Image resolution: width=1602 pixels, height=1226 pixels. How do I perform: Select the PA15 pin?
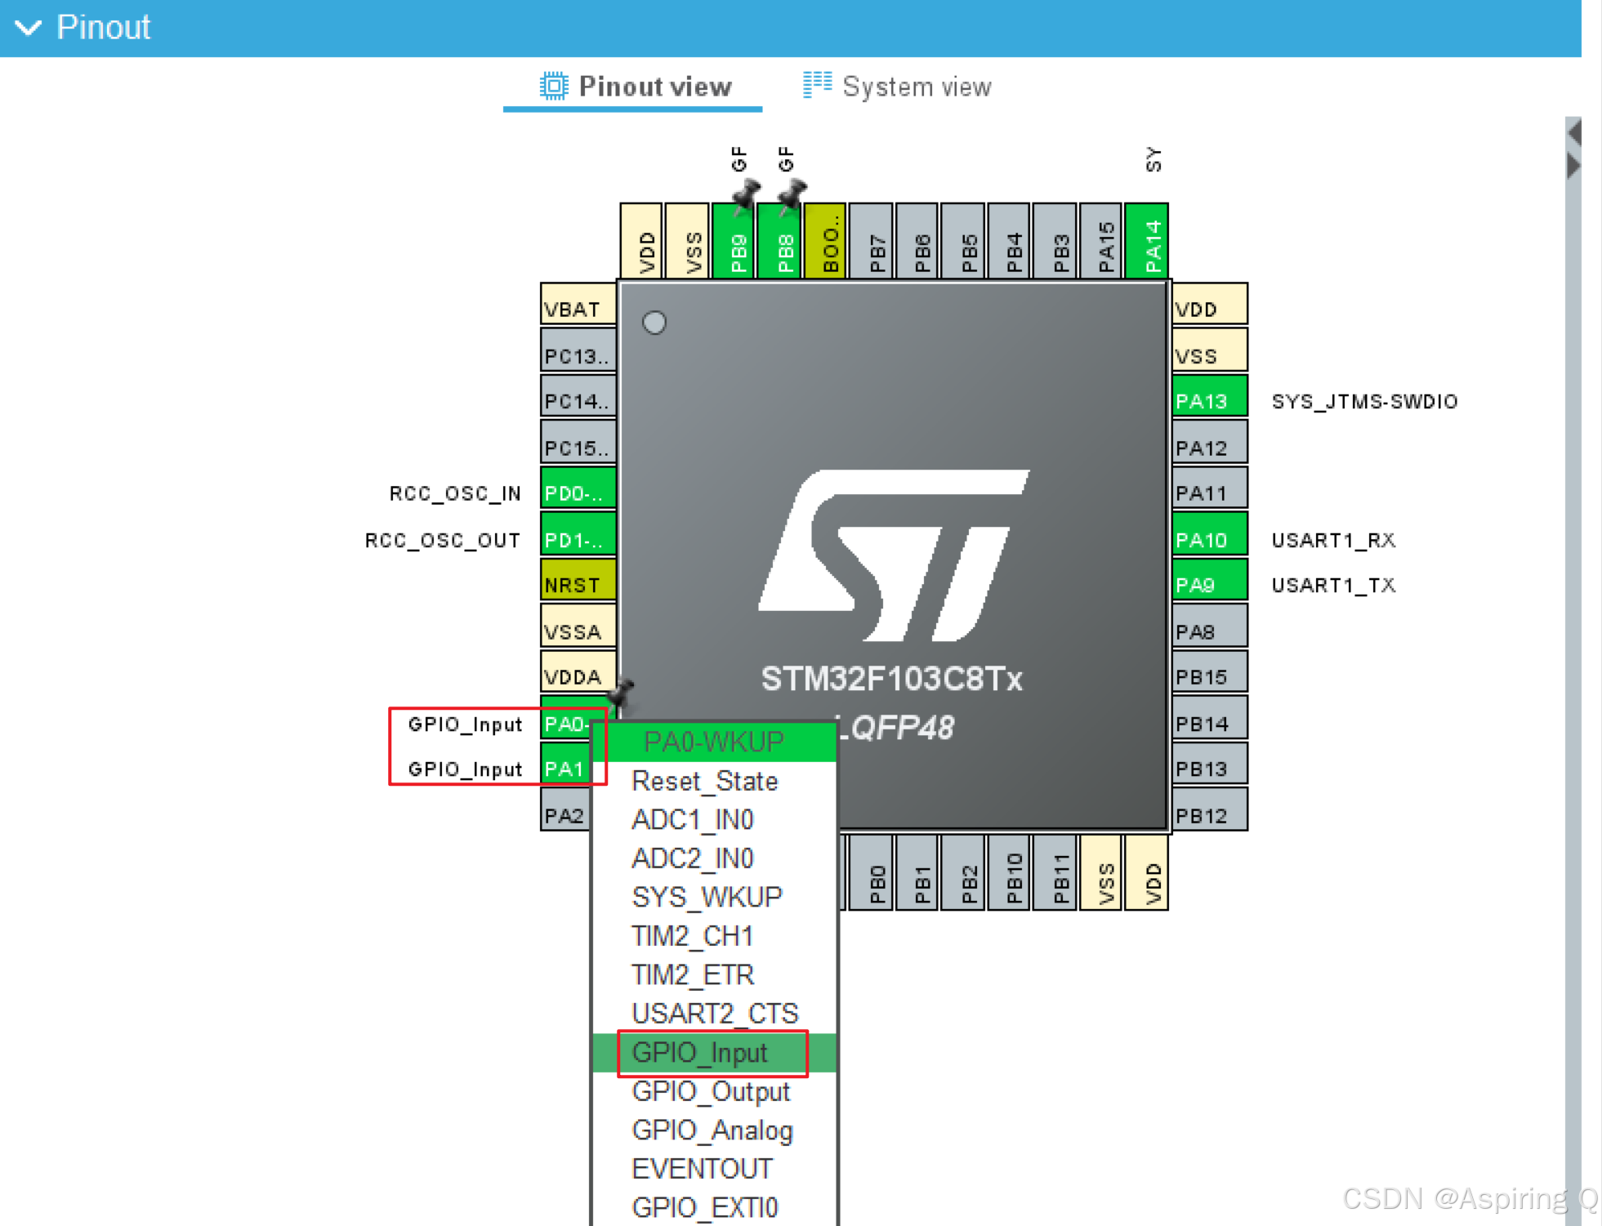pyautogui.click(x=1101, y=241)
